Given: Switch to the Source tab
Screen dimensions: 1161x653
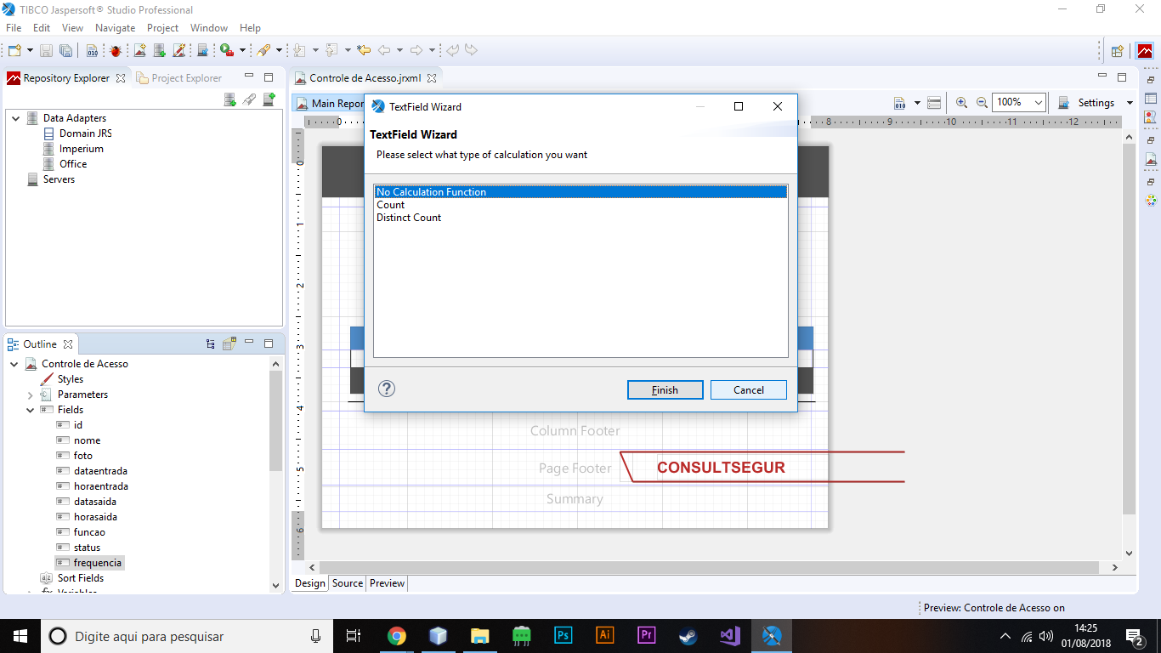Looking at the screenshot, I should [x=348, y=583].
